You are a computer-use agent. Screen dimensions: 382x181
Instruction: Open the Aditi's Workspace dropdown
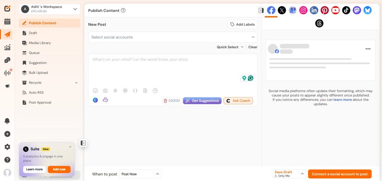click(50, 9)
